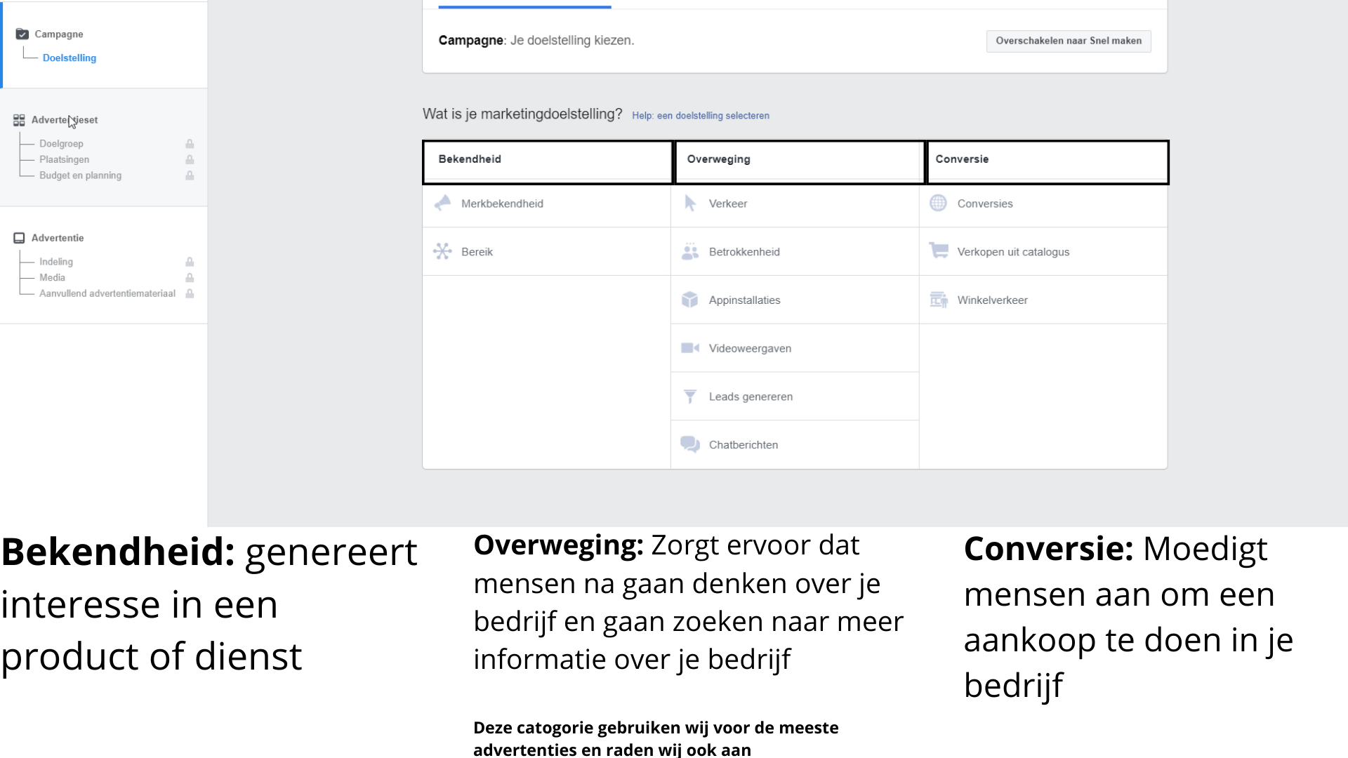Open the Advertentieset sidebar section
The height and width of the screenshot is (758, 1348).
pyautogui.click(x=64, y=120)
